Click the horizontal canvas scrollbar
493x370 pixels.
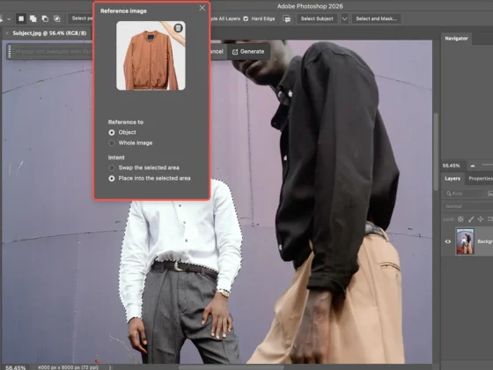coord(231,366)
